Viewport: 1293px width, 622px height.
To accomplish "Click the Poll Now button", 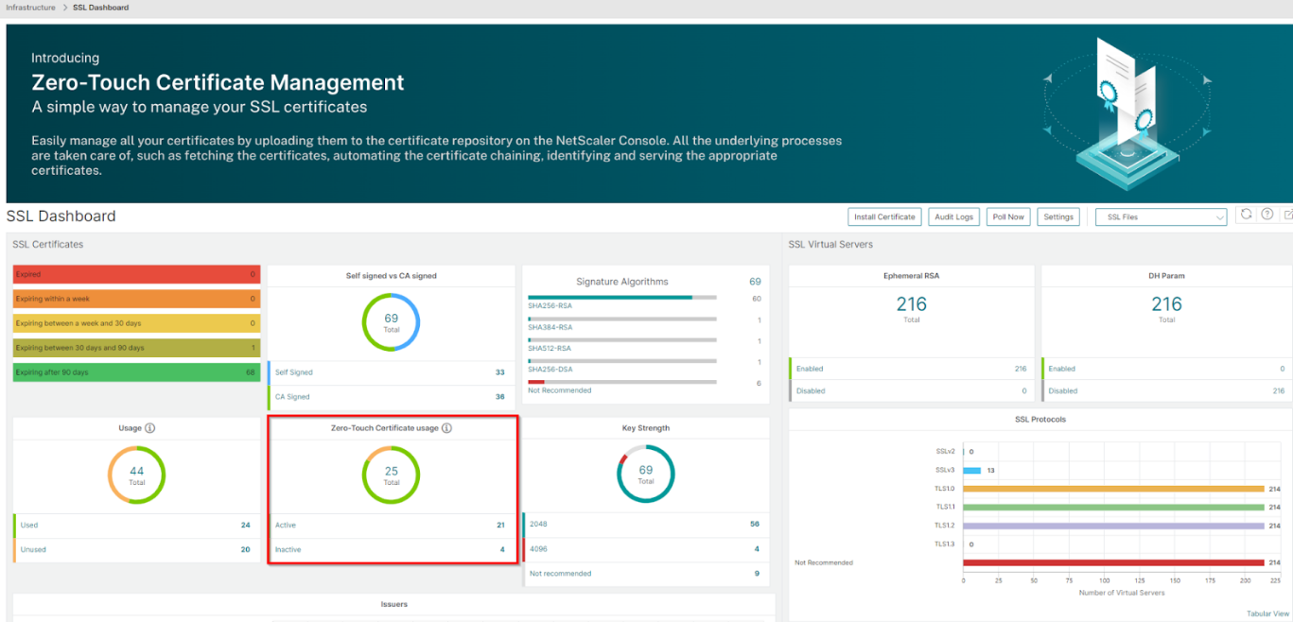I will point(1008,216).
